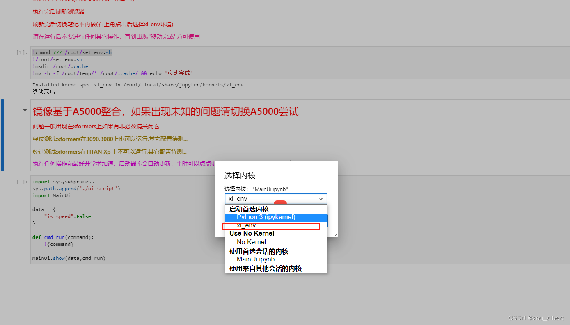Click line 问题一般出现在xformers上如果有非必须请关闭它
This screenshot has width=570, height=325.
(96, 126)
